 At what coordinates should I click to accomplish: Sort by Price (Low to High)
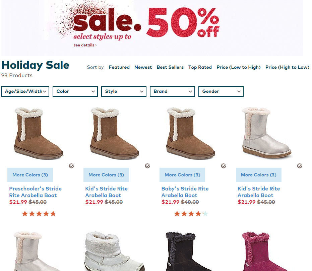239,67
